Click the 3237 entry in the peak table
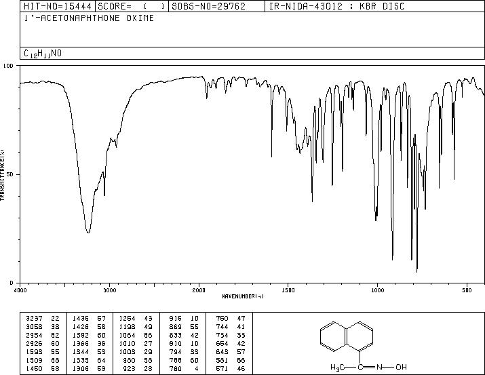The width and height of the screenshot is (485, 375). tap(34, 319)
